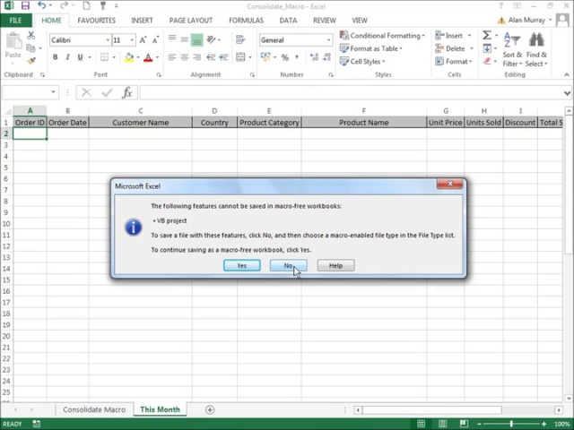Toggle Align Left icon
Image resolution: width=574 pixels, height=430 pixels.
click(172, 57)
